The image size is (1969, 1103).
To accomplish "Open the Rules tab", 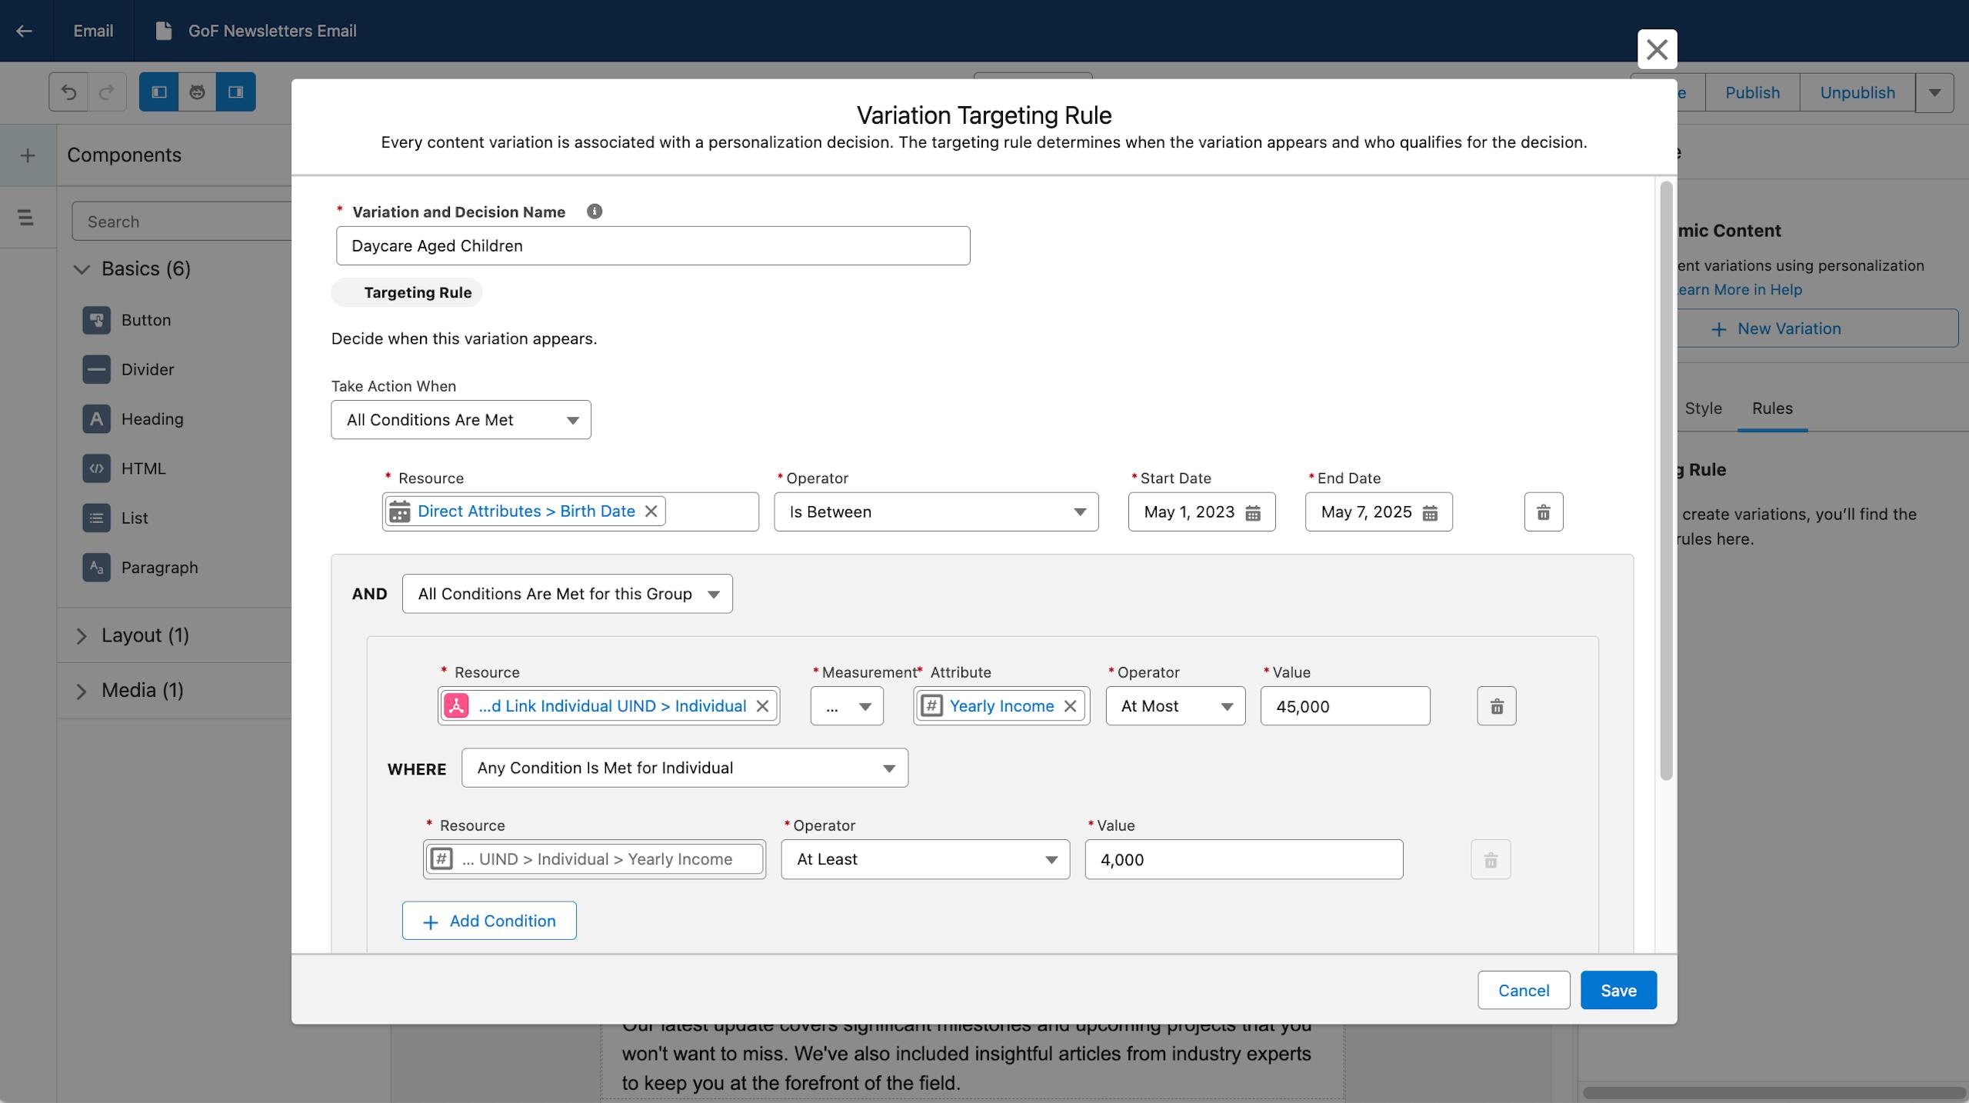I will coord(1771,408).
